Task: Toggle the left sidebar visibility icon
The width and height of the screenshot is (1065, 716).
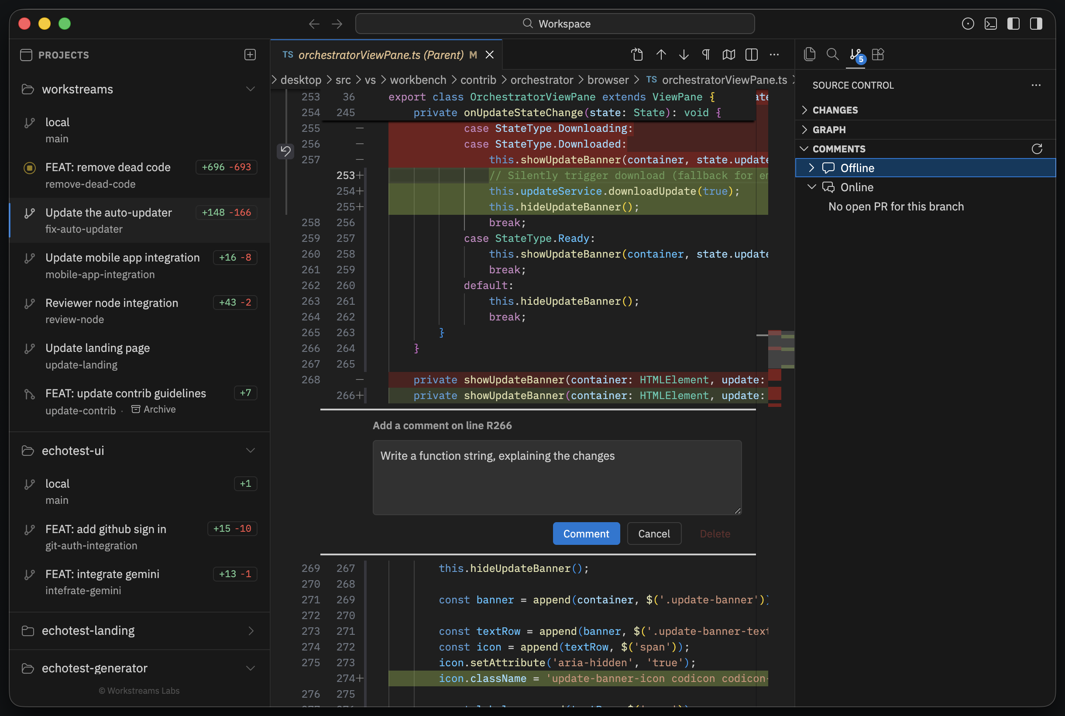Action: tap(1013, 24)
